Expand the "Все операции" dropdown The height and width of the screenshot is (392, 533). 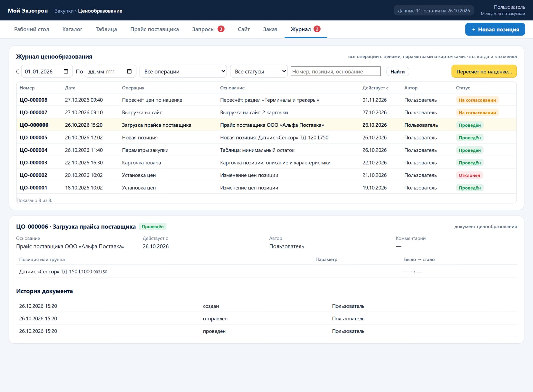[183, 71]
